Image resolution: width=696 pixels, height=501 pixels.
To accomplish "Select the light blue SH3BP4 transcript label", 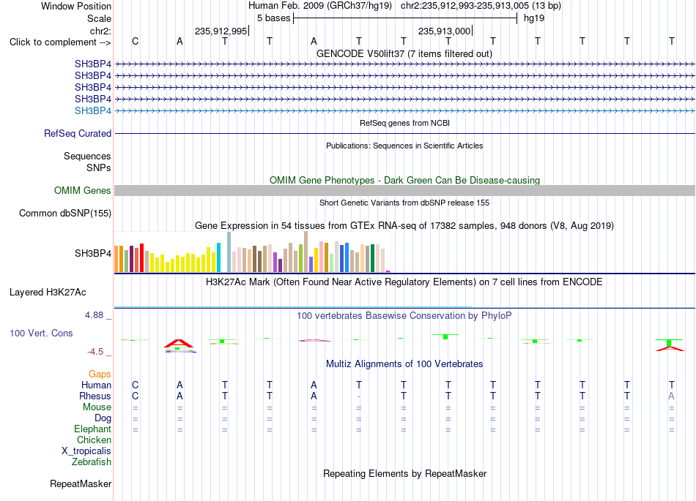I will point(93,110).
